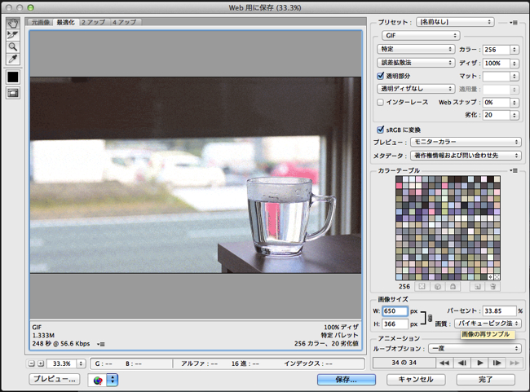Select the Eyedropper tool

(x=13, y=59)
